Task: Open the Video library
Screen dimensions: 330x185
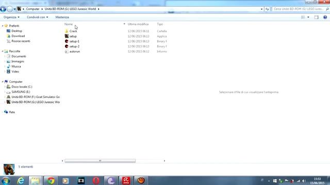Action: click(x=15, y=71)
